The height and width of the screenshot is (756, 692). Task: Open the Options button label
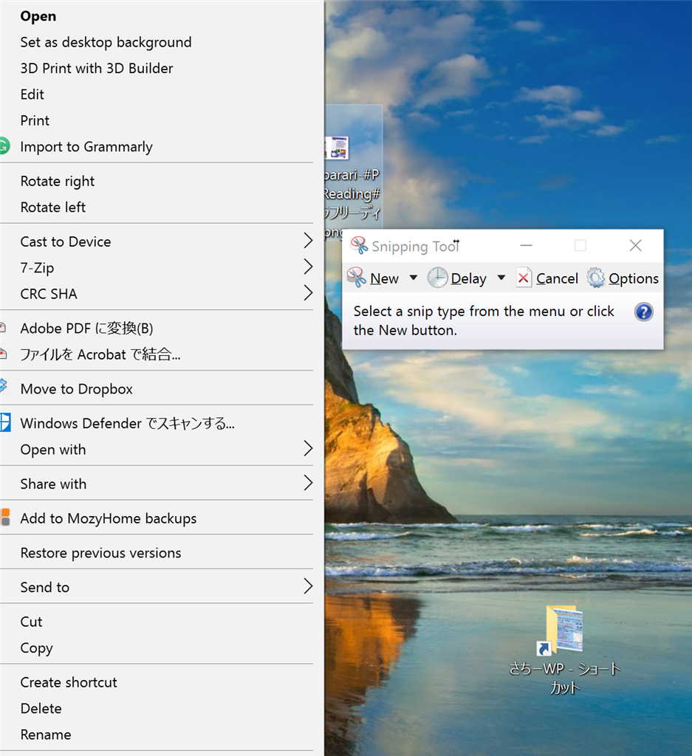click(633, 278)
